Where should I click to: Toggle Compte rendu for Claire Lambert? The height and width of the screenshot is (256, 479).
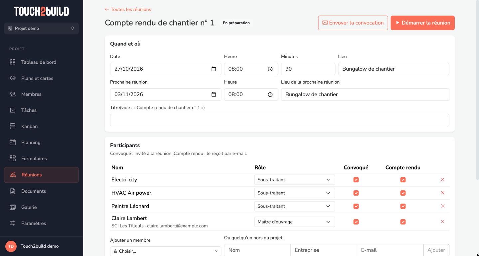click(x=403, y=222)
